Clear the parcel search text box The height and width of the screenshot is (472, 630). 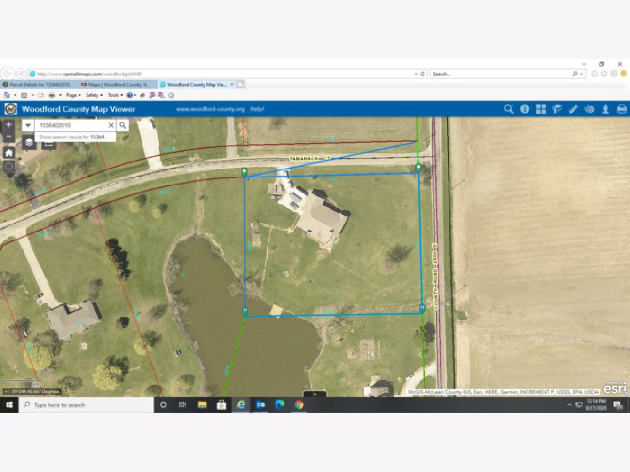[x=111, y=126]
